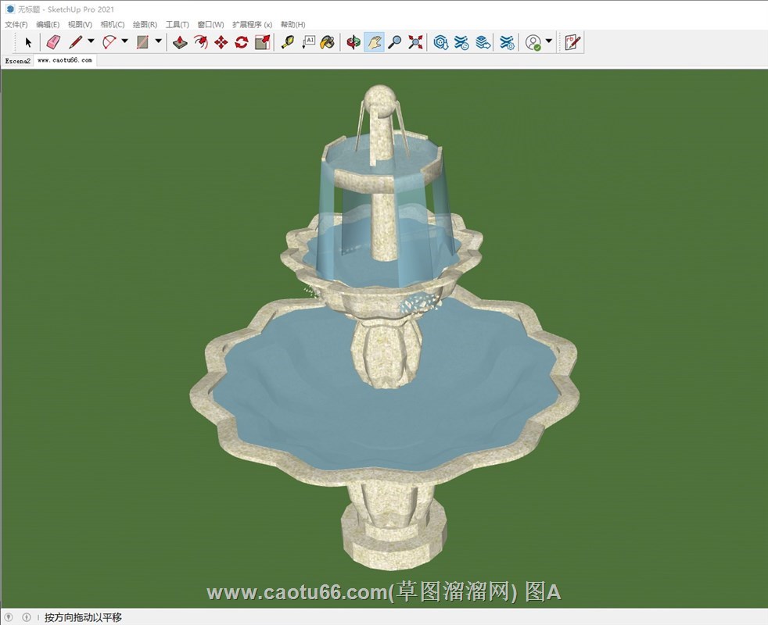768x625 pixels.
Task: Select the Rotate tool
Action: pos(242,42)
